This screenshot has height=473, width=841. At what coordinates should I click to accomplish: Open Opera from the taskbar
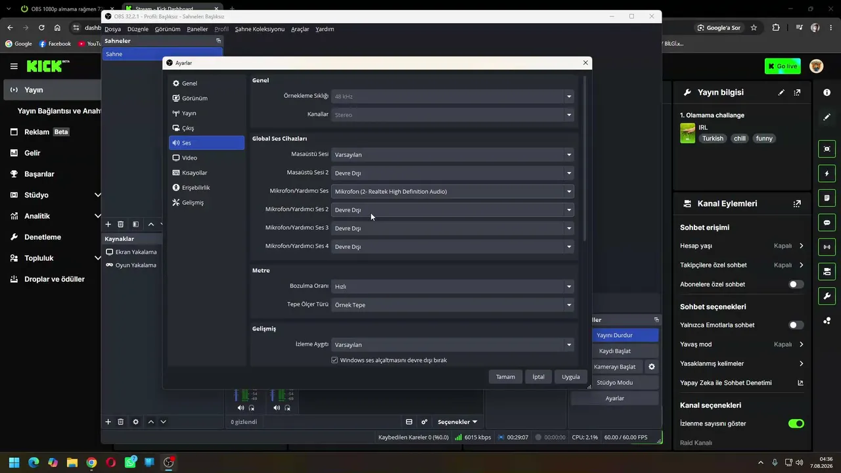pyautogui.click(x=111, y=462)
